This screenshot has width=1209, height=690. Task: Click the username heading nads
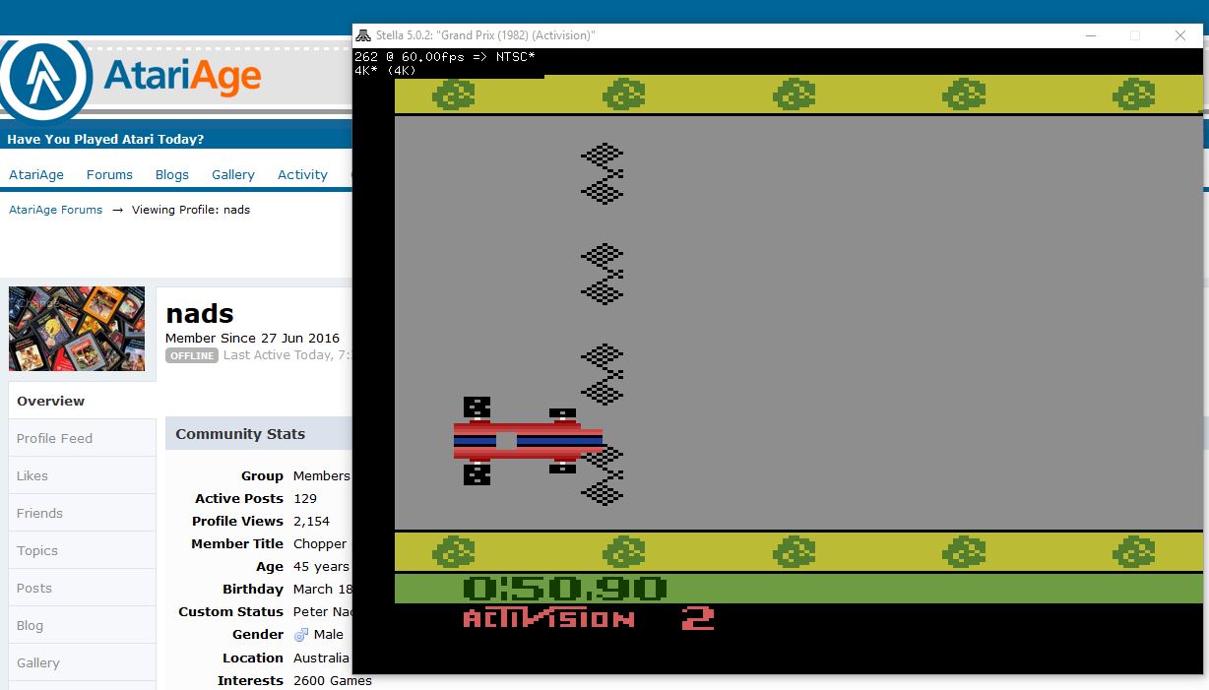[x=200, y=314]
